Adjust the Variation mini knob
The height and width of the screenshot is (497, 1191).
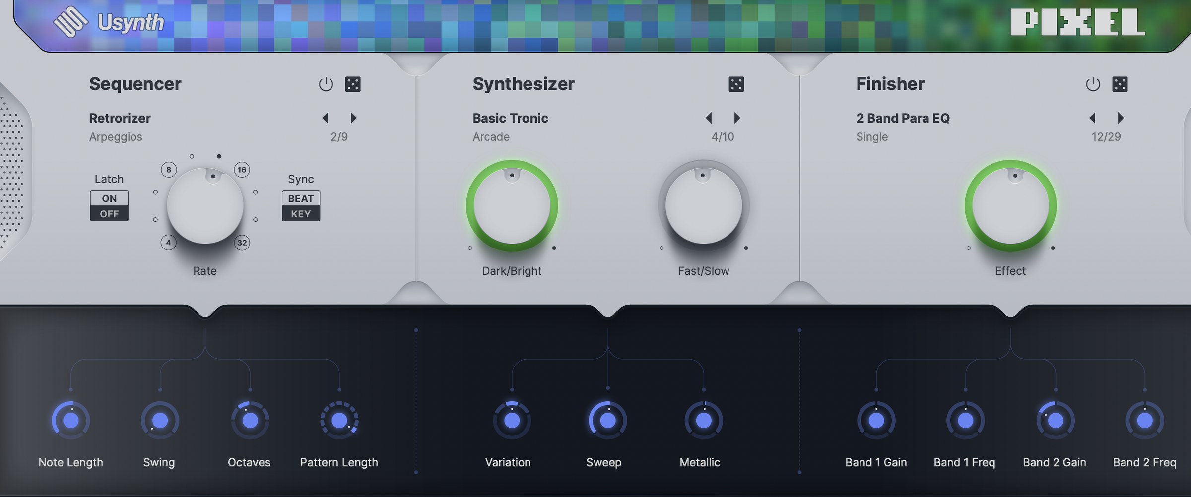pyautogui.click(x=512, y=421)
